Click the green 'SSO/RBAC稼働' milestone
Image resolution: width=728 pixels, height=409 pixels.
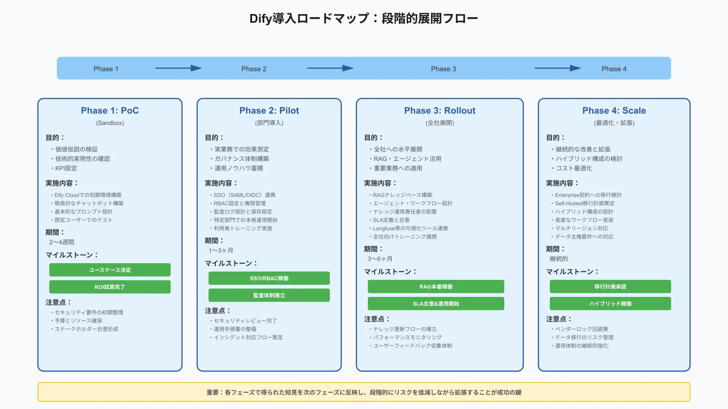(x=269, y=278)
